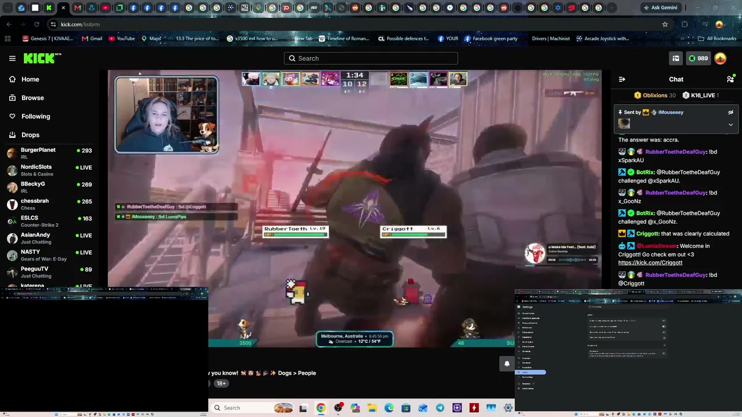
Task: Open Browse in the Kick sidebar
Action: (x=32, y=98)
